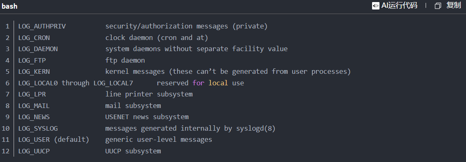Click 'mail subsystem' description
This screenshot has height=162, width=466.
coord(133,106)
